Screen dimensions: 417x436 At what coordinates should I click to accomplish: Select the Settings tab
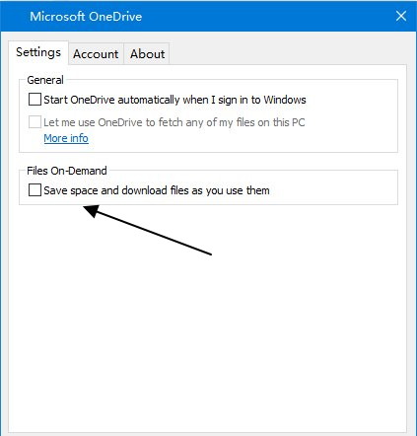38,52
